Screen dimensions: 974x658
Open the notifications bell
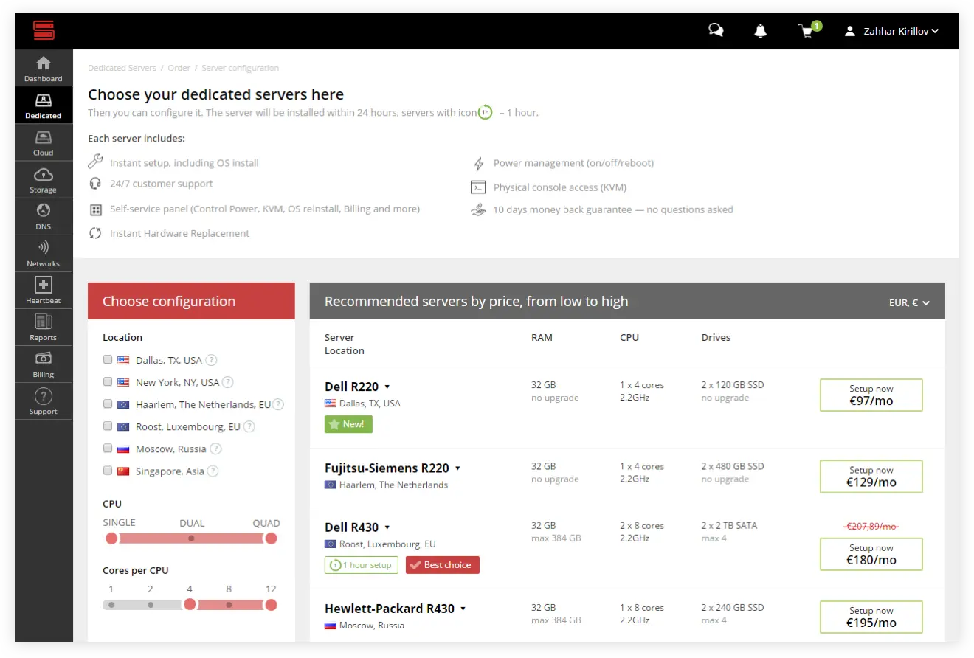(x=760, y=31)
